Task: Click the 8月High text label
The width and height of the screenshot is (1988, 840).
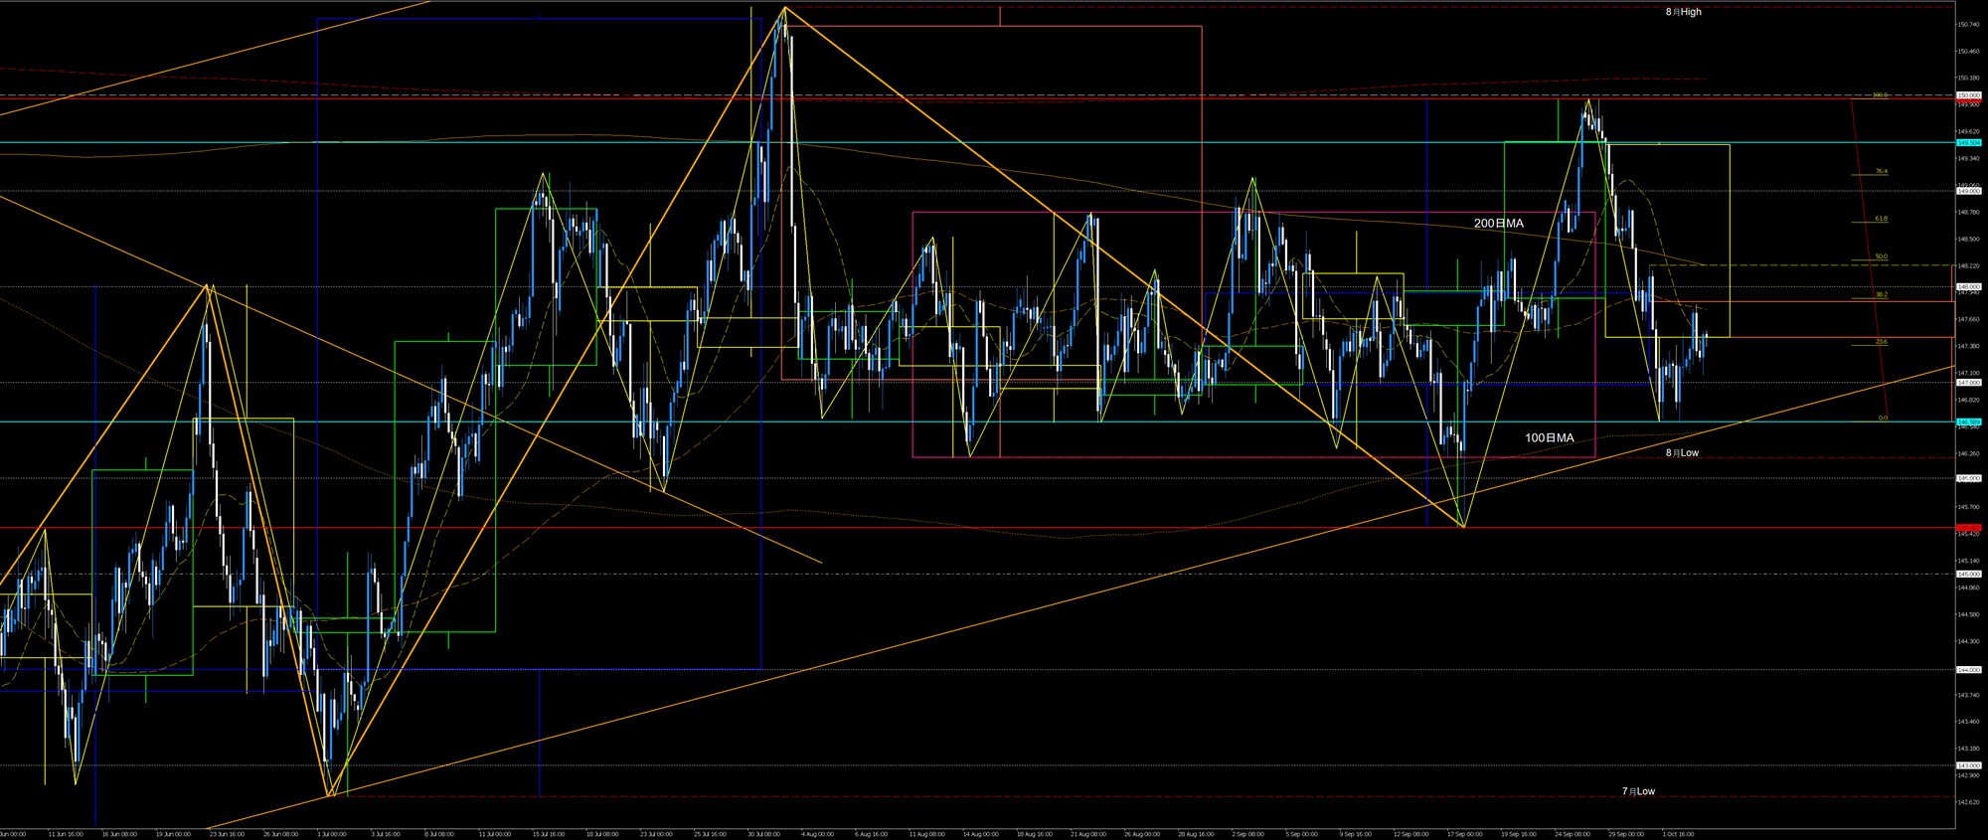Action: pyautogui.click(x=1683, y=12)
